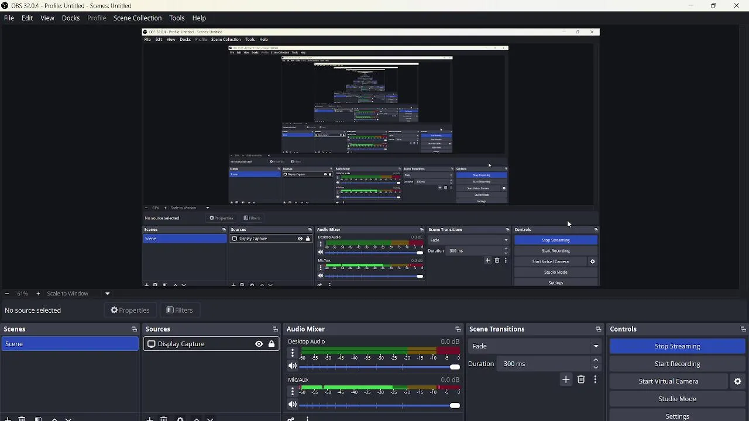Undock the Sources panel
The height and width of the screenshot is (421, 749).
275,329
